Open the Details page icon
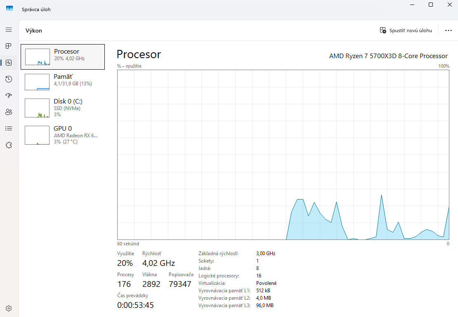The width and height of the screenshot is (458, 317). coord(9,129)
